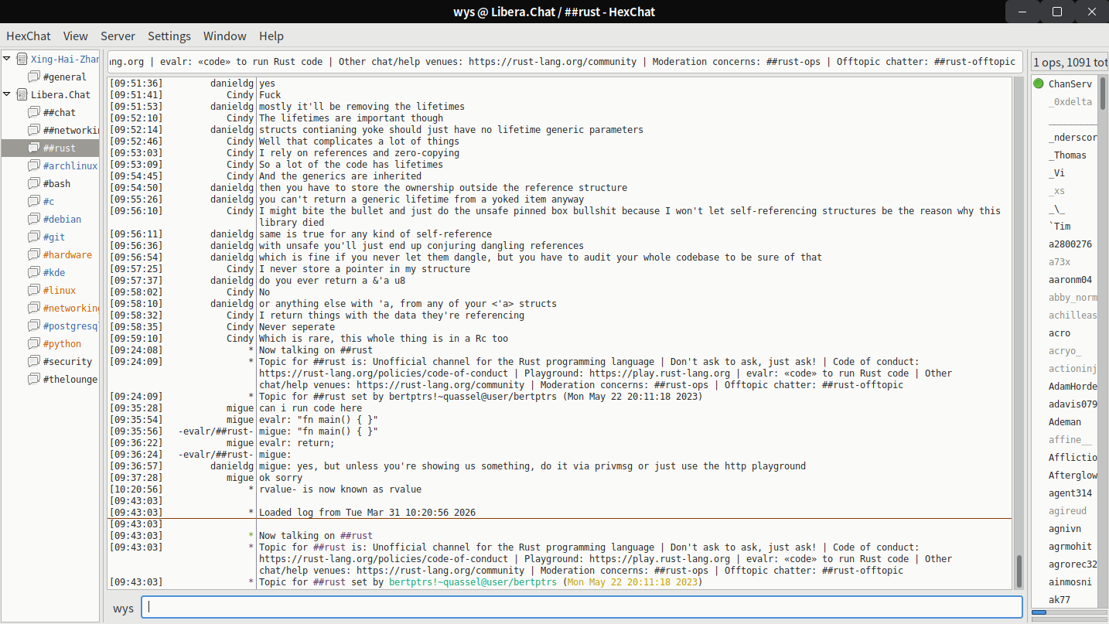Open the View menu
The image size is (1109, 624).
pyautogui.click(x=76, y=36)
